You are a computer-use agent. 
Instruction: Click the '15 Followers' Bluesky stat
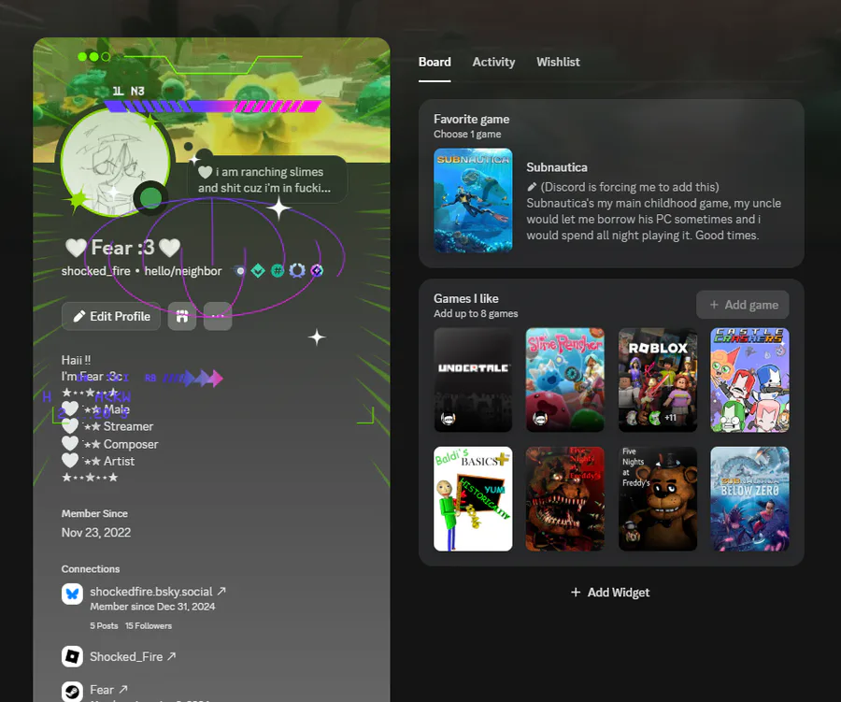149,625
